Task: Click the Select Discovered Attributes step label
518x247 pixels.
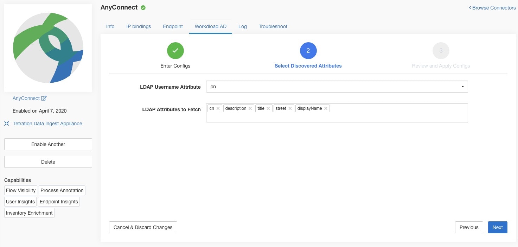Action: 308,66
